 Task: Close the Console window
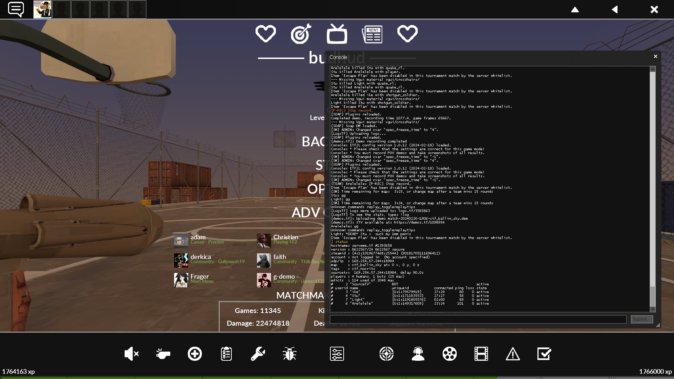pyautogui.click(x=655, y=56)
